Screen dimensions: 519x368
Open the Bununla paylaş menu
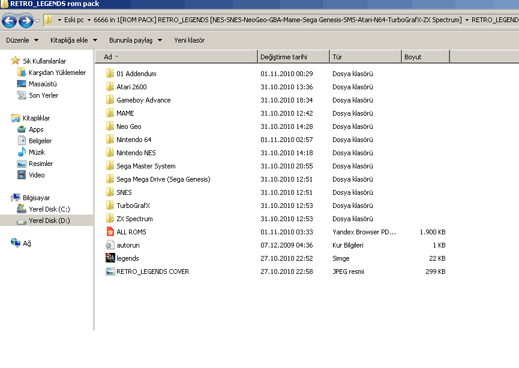[x=136, y=40]
